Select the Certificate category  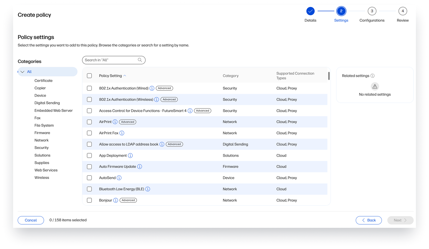pyautogui.click(x=44, y=81)
